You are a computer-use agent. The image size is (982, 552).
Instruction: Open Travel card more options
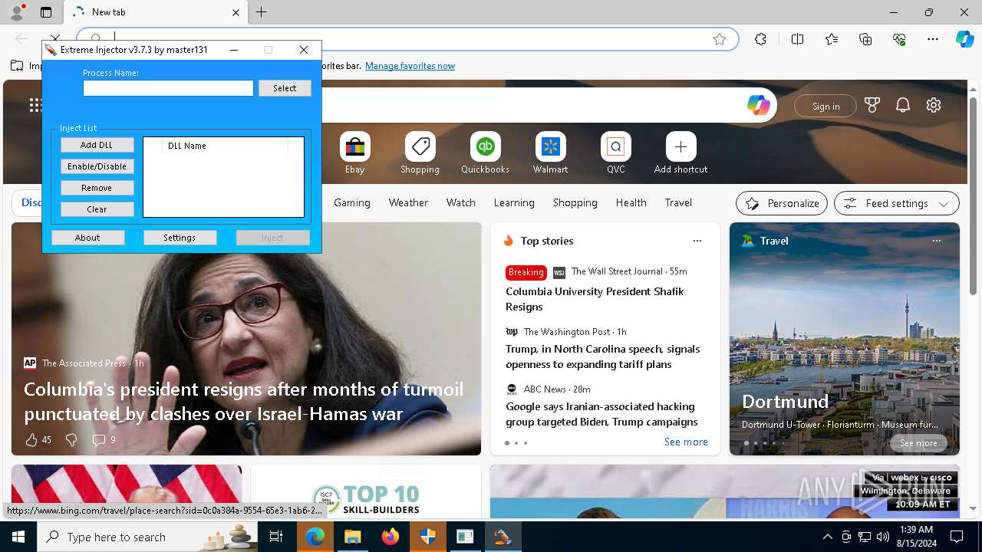[937, 241]
